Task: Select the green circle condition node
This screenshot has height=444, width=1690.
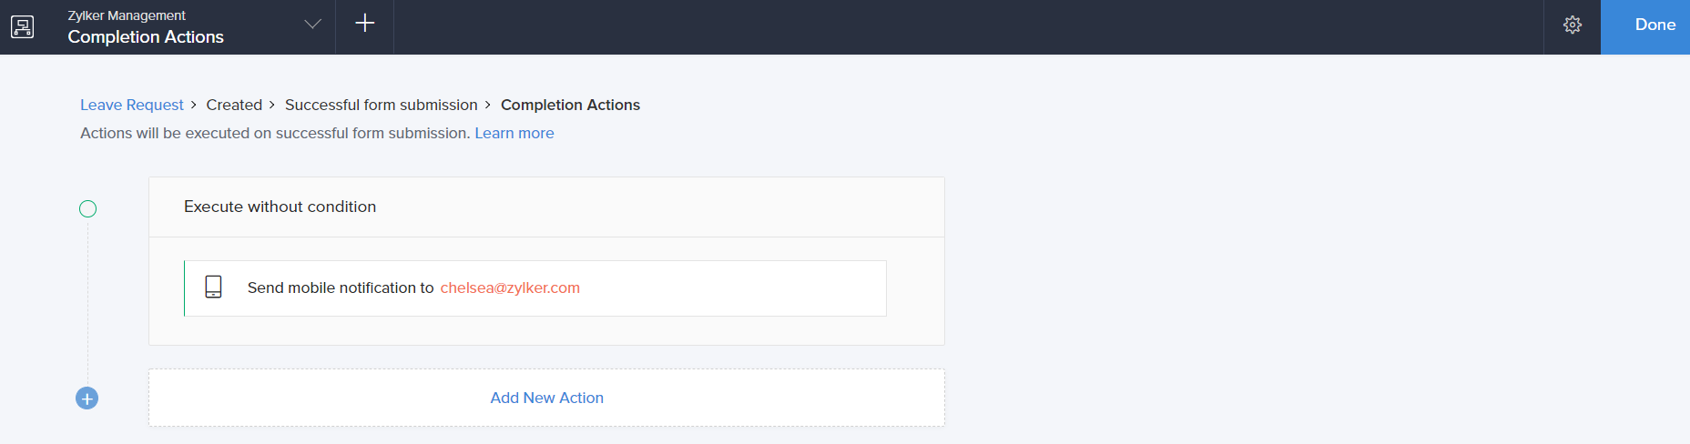Action: pos(87,209)
